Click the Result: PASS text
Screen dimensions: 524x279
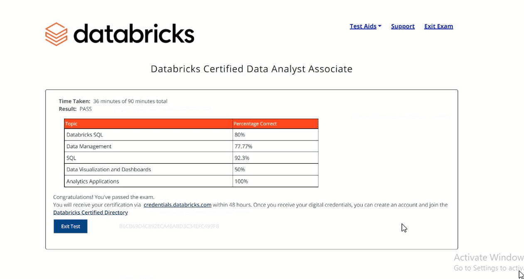(x=75, y=109)
